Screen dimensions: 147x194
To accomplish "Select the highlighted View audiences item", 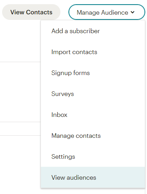I will [x=93, y=177].
